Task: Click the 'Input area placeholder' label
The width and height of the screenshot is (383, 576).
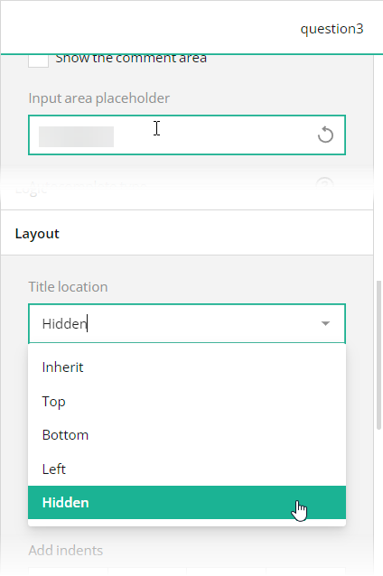Action: (98, 98)
